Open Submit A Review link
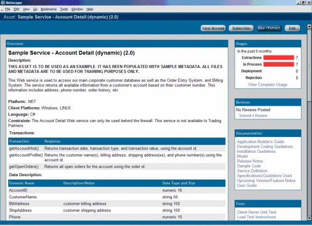 (253, 115)
